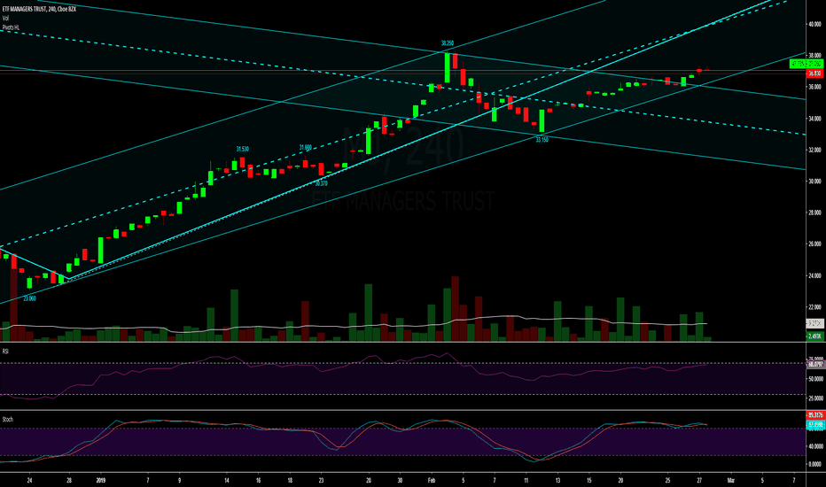826x487 pixels.
Task: Click the 38.250 pivot high label
Action: coord(448,43)
